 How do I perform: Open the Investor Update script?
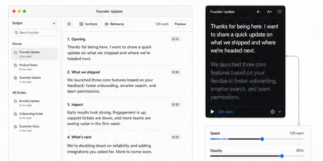coord(34,103)
